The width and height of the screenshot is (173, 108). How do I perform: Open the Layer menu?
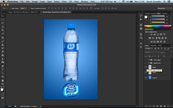[x=42, y=2]
